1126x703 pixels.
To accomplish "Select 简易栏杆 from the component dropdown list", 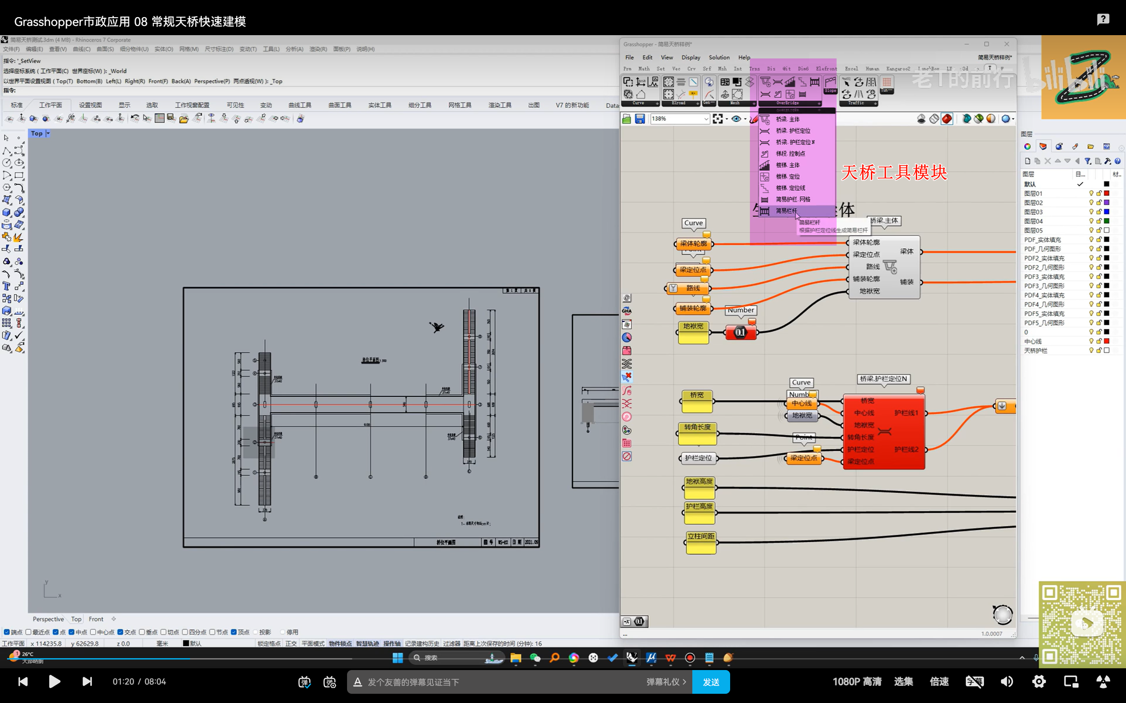I will click(786, 210).
